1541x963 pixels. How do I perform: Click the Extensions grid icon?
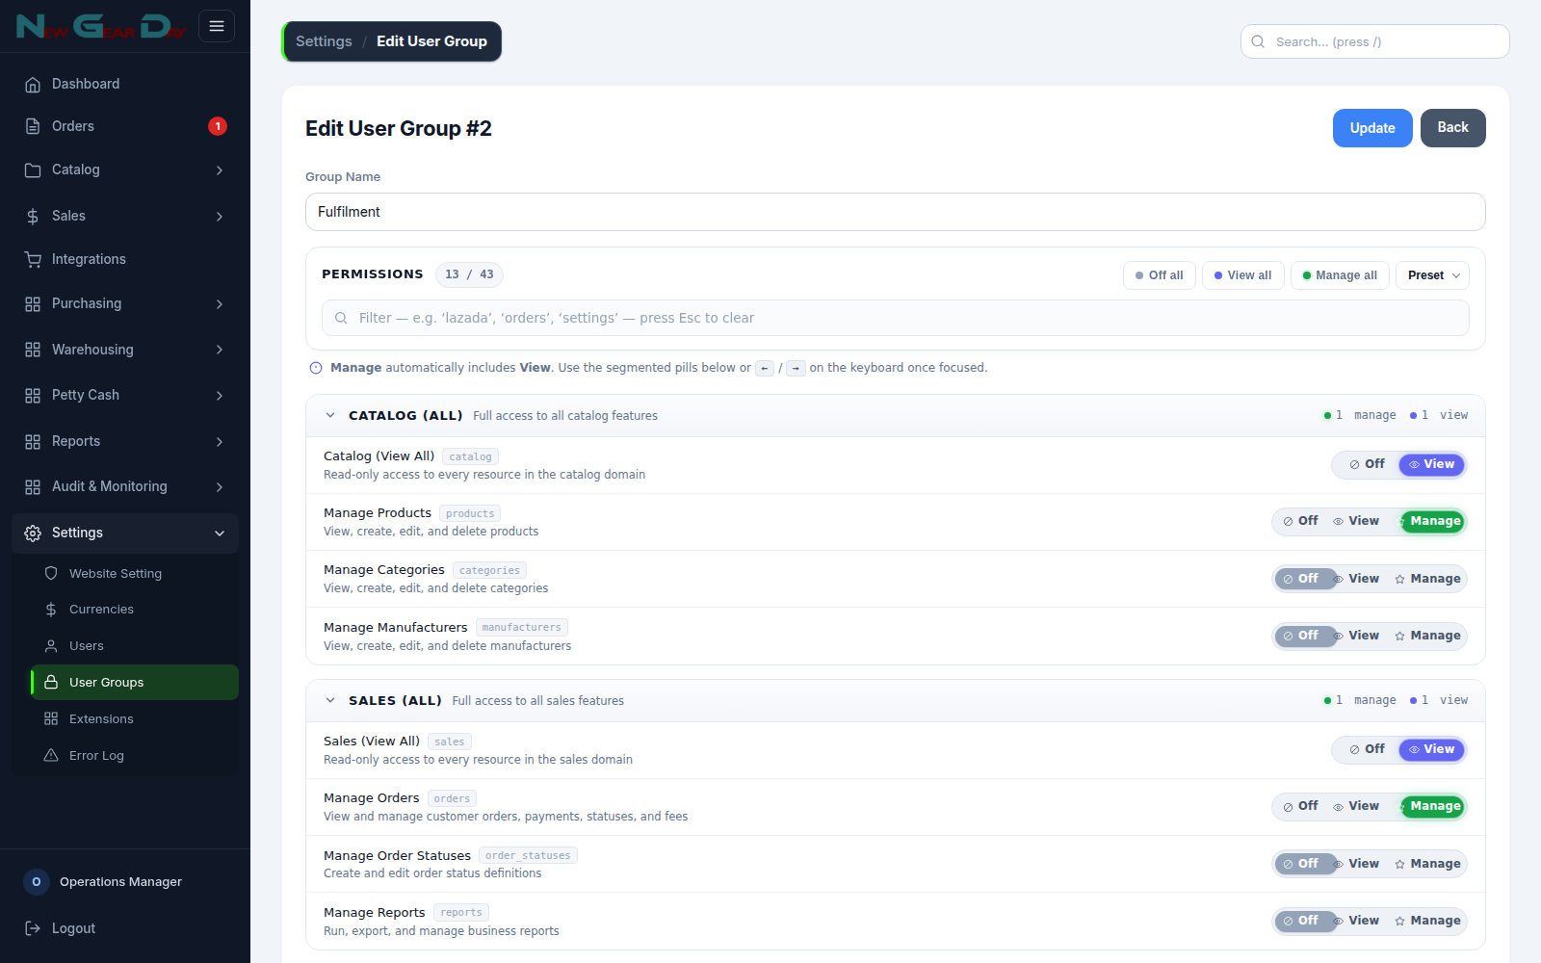[x=51, y=718]
